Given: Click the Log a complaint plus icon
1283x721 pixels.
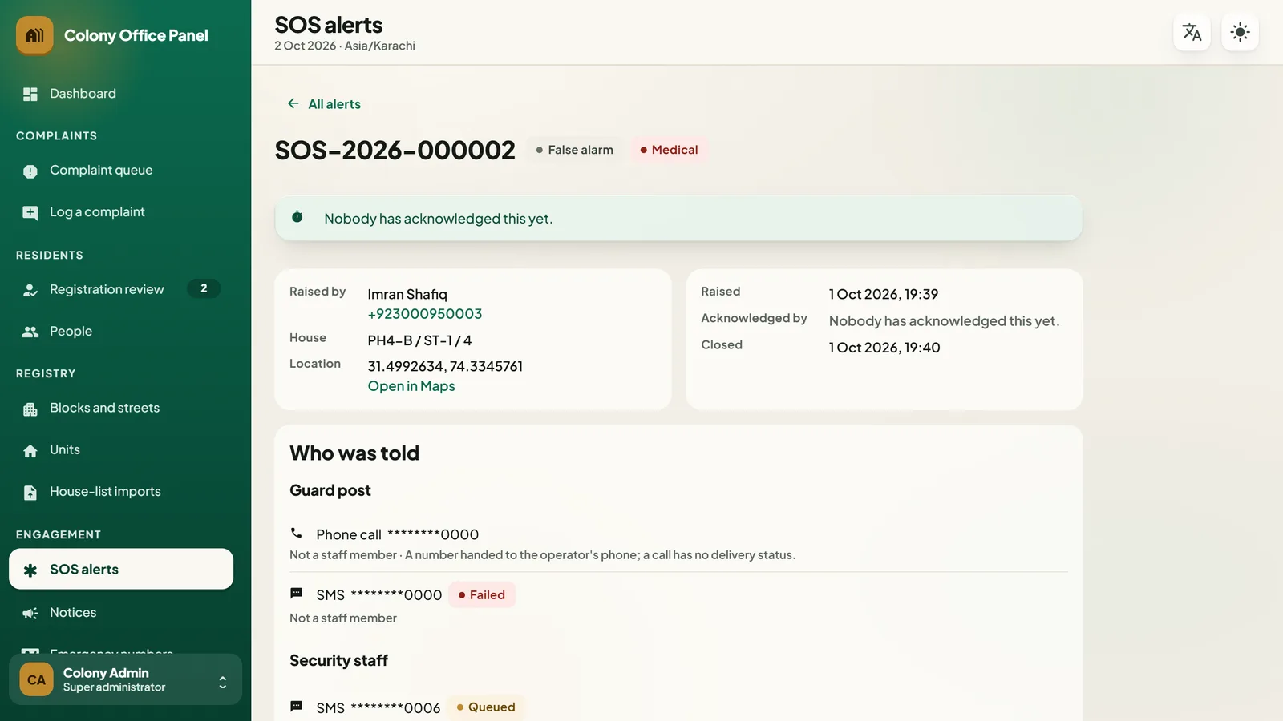Looking at the screenshot, I should (x=30, y=212).
